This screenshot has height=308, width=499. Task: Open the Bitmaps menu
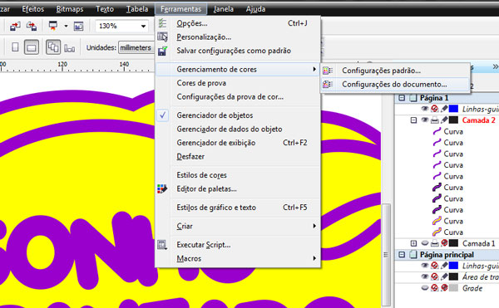coord(70,9)
